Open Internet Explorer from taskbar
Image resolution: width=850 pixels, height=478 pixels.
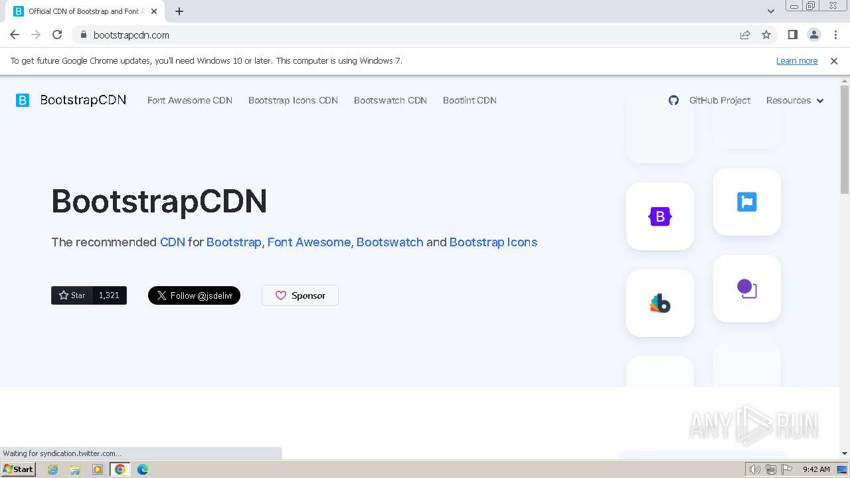pyautogui.click(x=53, y=469)
